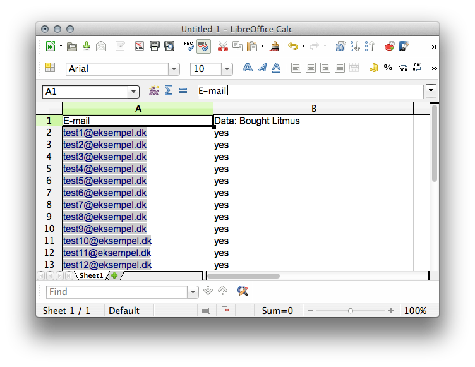Image resolution: width=475 pixels, height=367 pixels.
Task: Click the vertical scrollbar thumb
Action: (435, 143)
